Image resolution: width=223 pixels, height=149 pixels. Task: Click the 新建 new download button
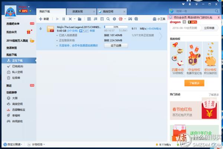coord(44,19)
